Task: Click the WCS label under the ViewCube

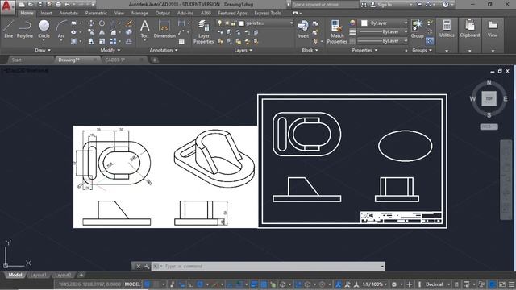Action: (x=489, y=126)
